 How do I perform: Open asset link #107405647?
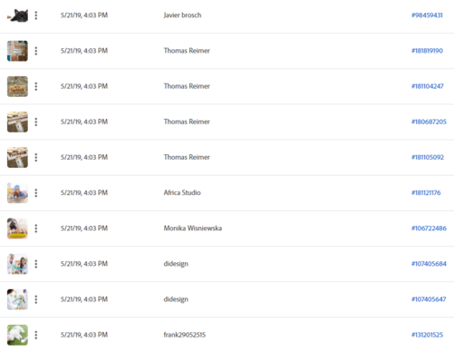(429, 299)
